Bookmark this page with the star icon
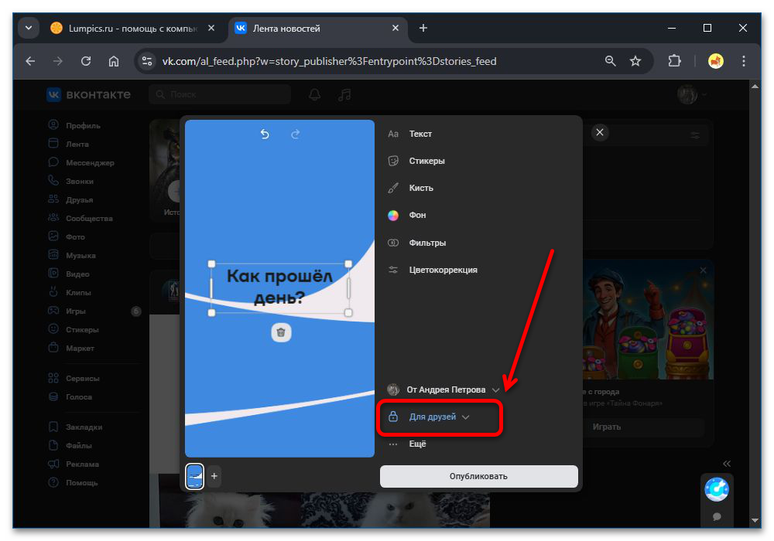774x541 pixels. click(635, 61)
